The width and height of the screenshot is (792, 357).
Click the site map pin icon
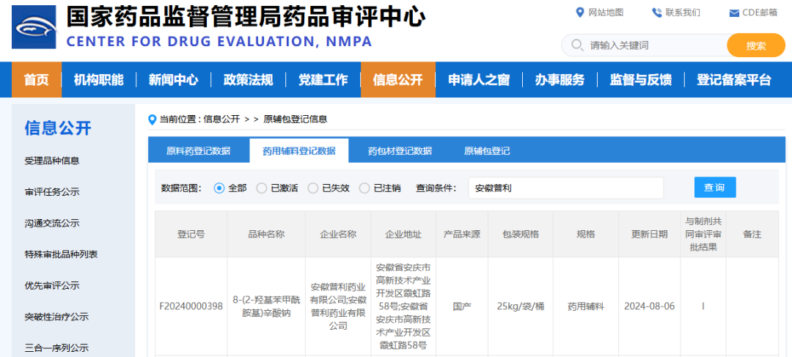tap(581, 12)
